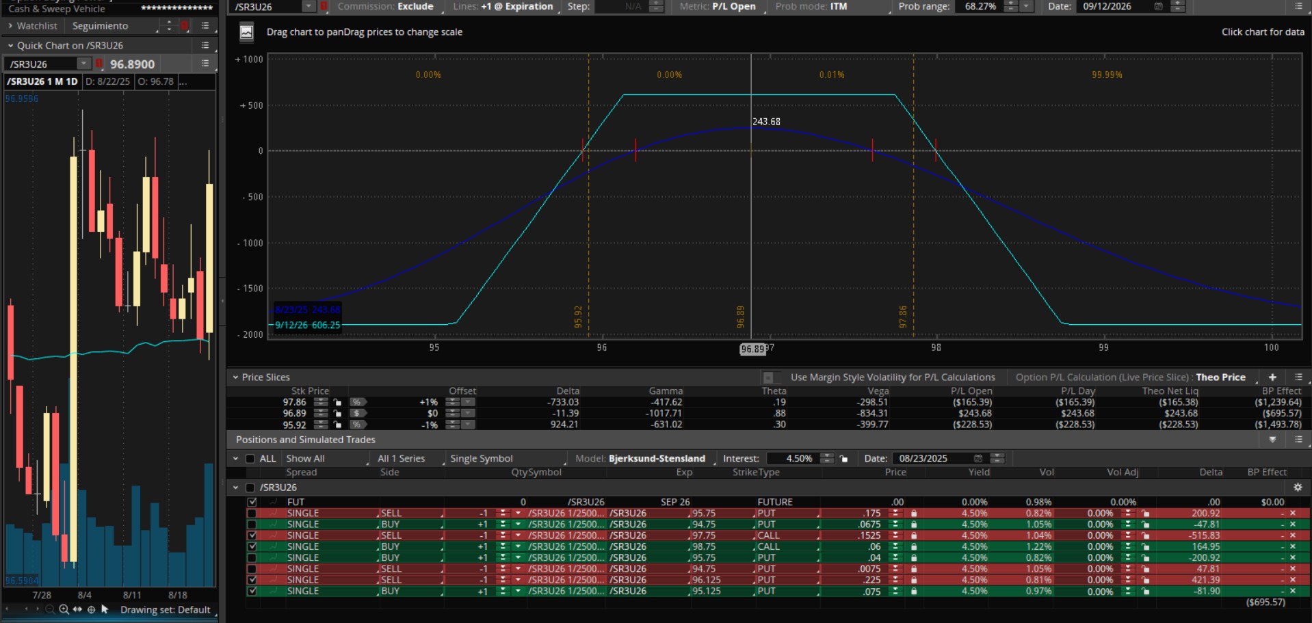
Task: Toggle Use Margin Style Volatility checkbox
Action: tap(768, 377)
